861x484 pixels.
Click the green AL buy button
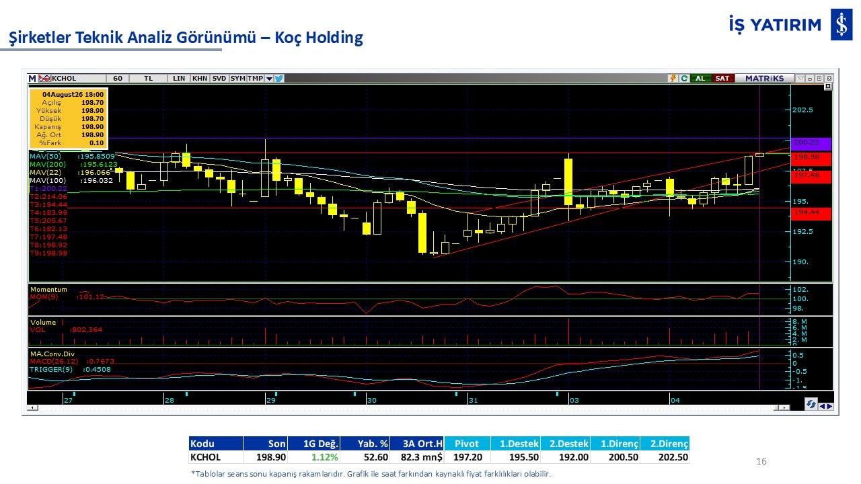pos(700,78)
